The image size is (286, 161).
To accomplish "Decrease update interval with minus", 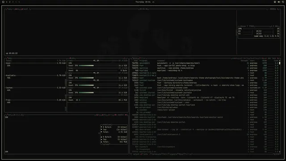I will 268,9.
